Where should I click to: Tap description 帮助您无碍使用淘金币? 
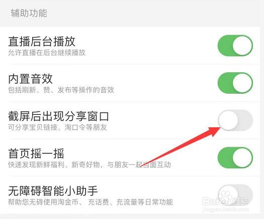tap(91, 202)
